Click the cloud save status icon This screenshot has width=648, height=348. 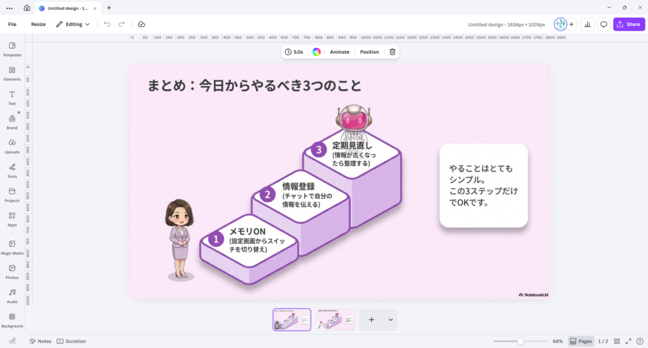coord(141,24)
